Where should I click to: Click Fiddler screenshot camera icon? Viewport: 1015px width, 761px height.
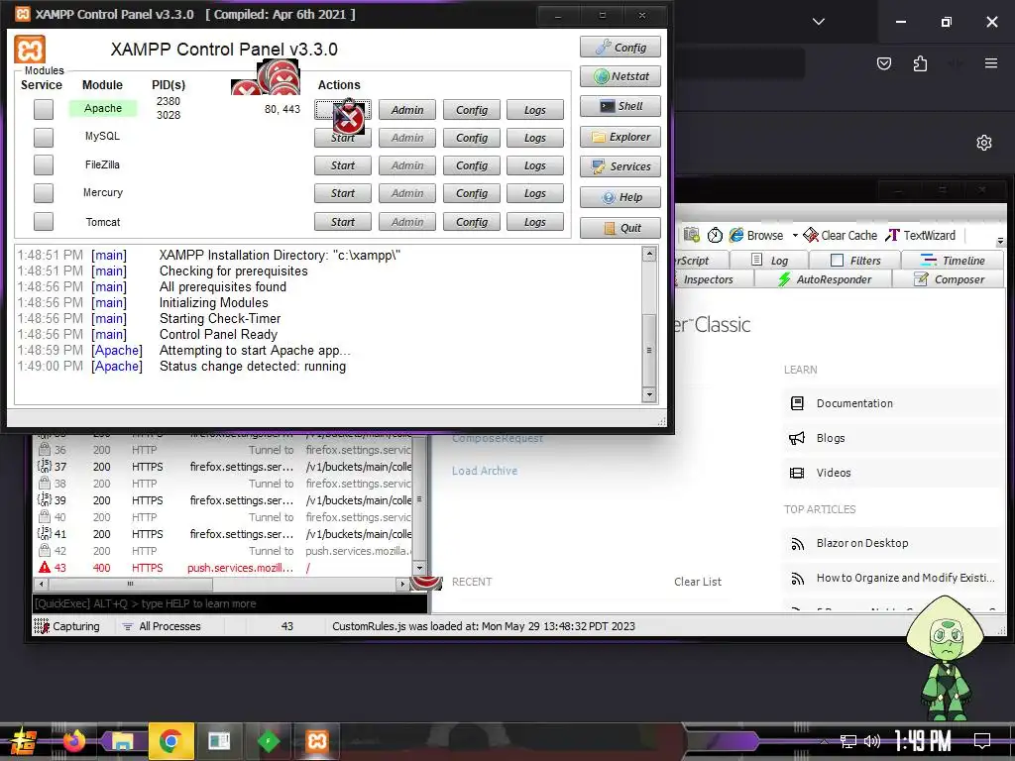pos(691,235)
